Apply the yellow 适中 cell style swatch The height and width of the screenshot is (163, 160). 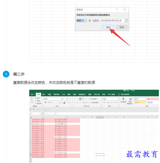pos(140,102)
